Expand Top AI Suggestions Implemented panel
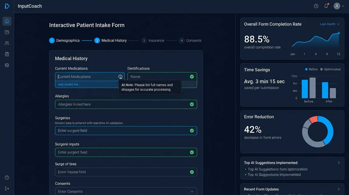The image size is (349, 195). [x=339, y=163]
